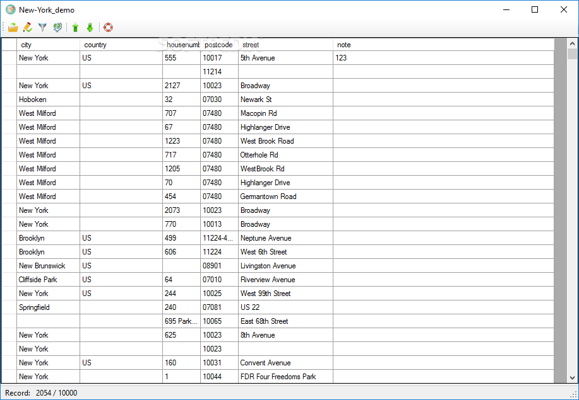Click the street column header
The image size is (579, 400).
285,45
